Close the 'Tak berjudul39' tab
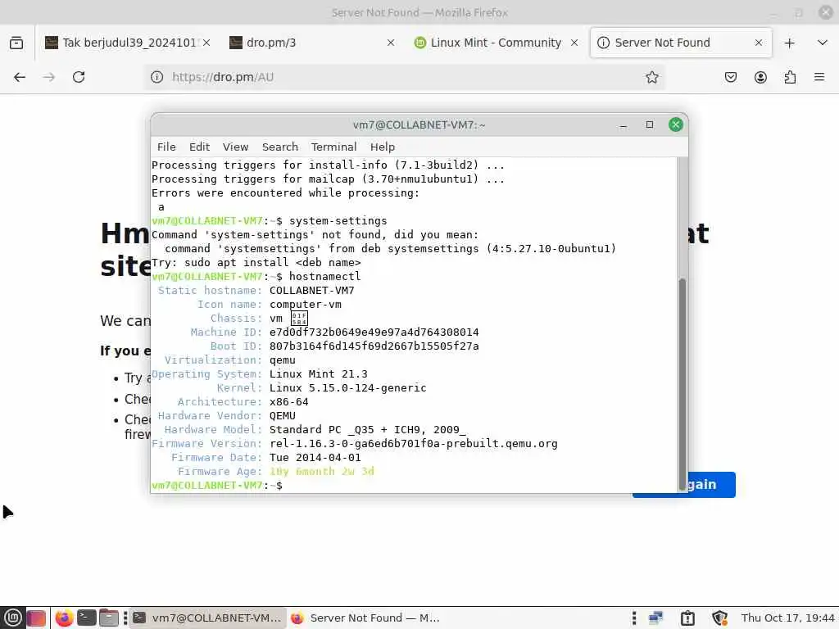Screen dimensions: 839x629 [206, 43]
